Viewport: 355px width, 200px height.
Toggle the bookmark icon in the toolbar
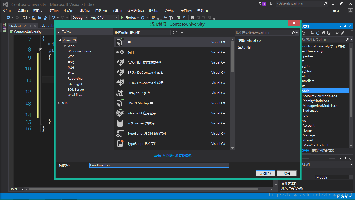[x=192, y=18]
